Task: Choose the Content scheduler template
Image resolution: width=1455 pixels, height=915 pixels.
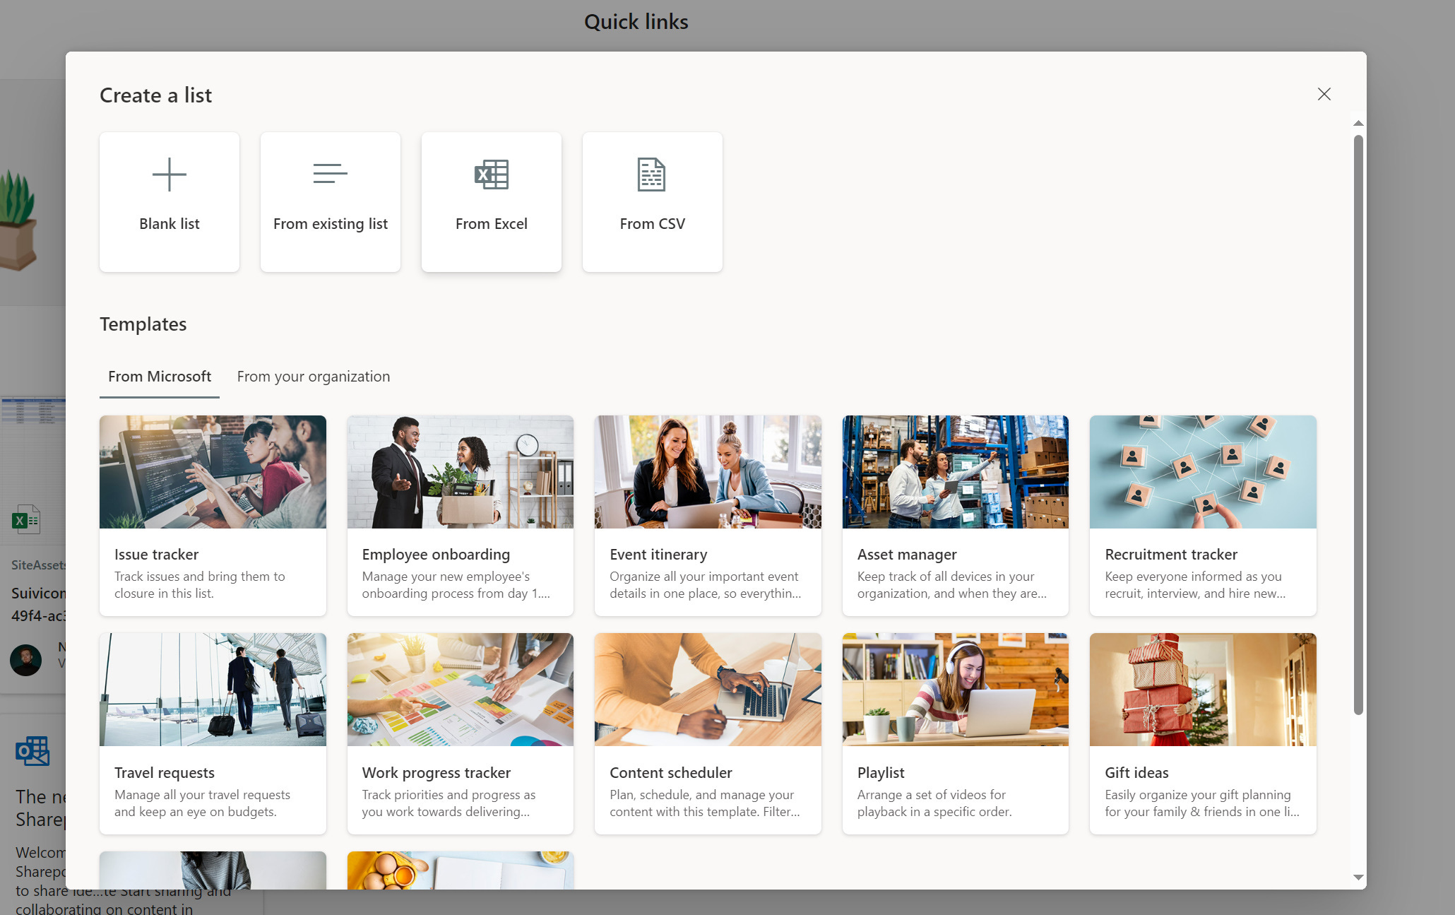Action: pyautogui.click(x=708, y=733)
